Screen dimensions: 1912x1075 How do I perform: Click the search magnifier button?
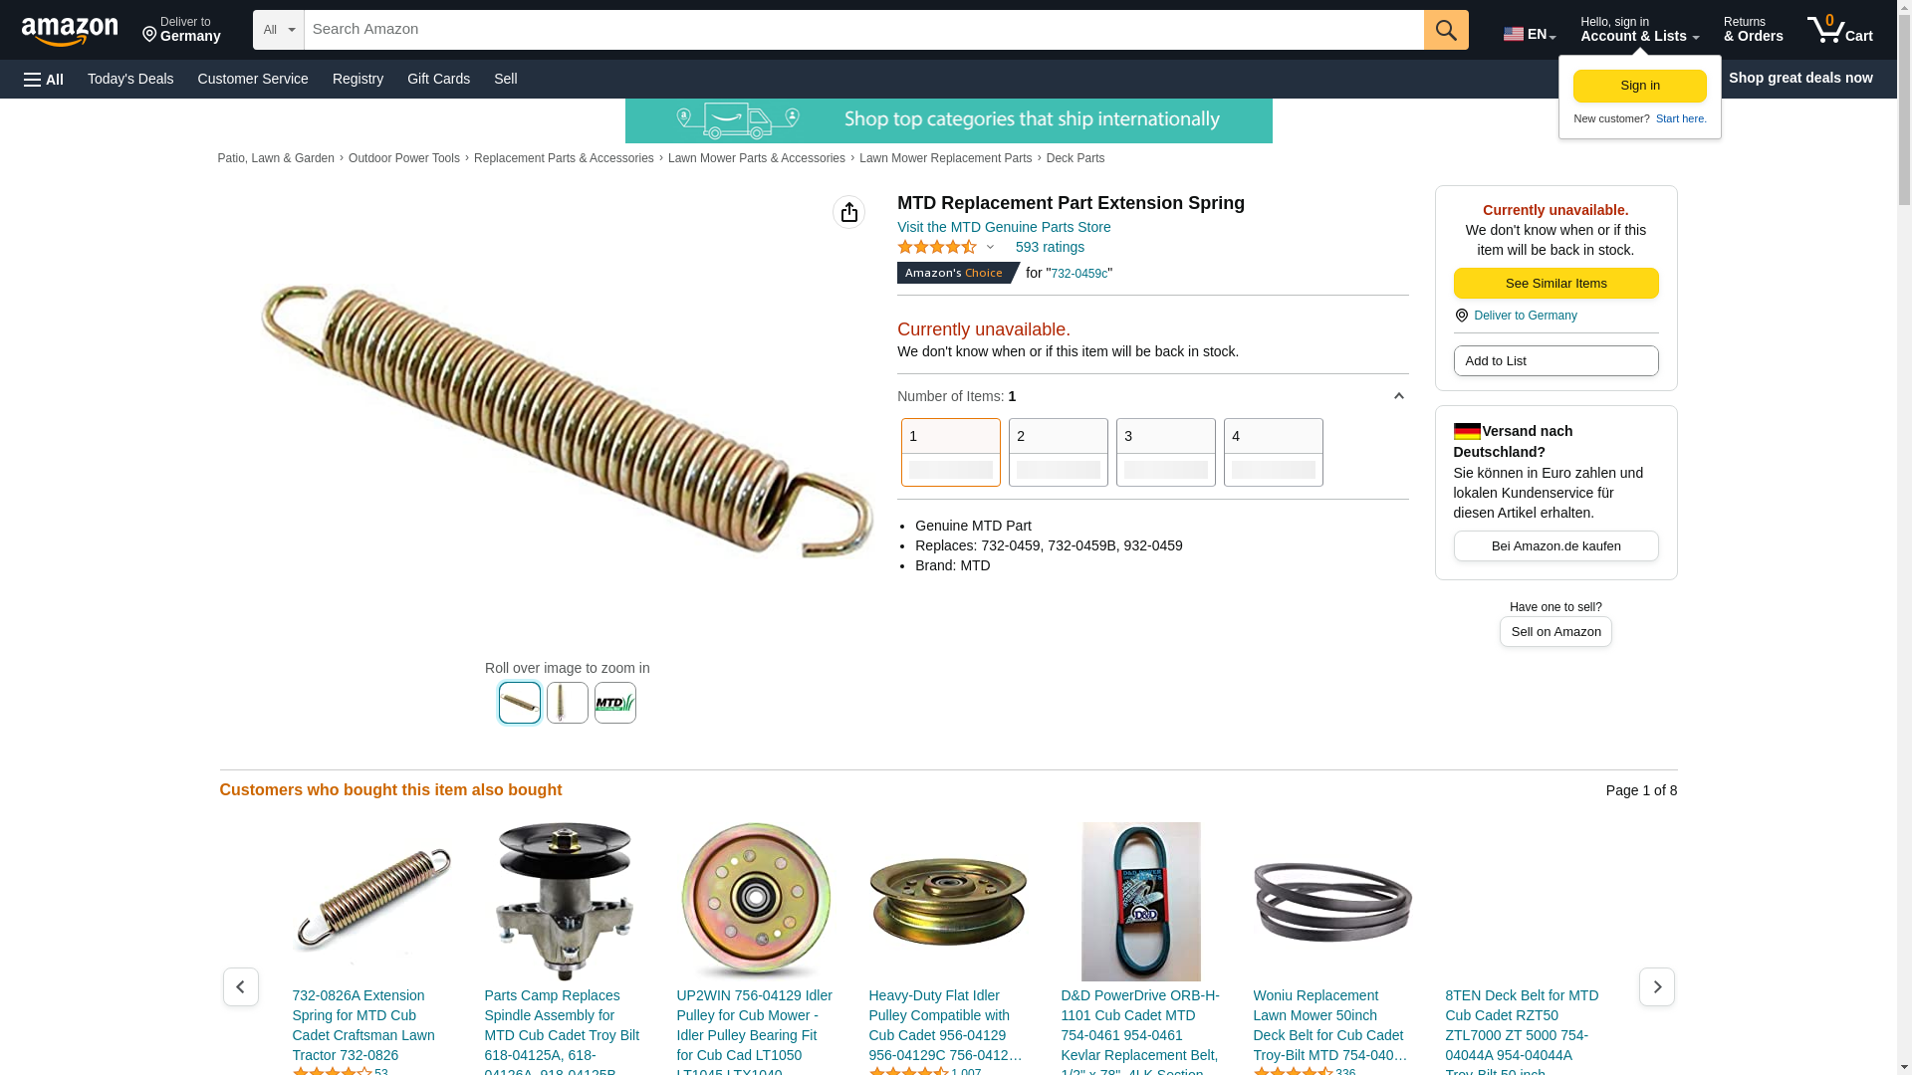[x=1446, y=30]
